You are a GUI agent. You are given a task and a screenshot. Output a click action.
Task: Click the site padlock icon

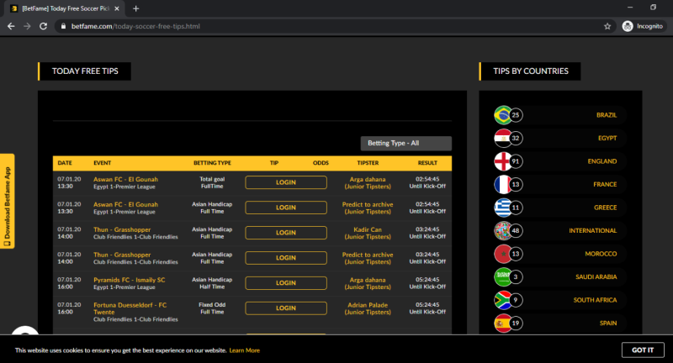pyautogui.click(x=64, y=26)
